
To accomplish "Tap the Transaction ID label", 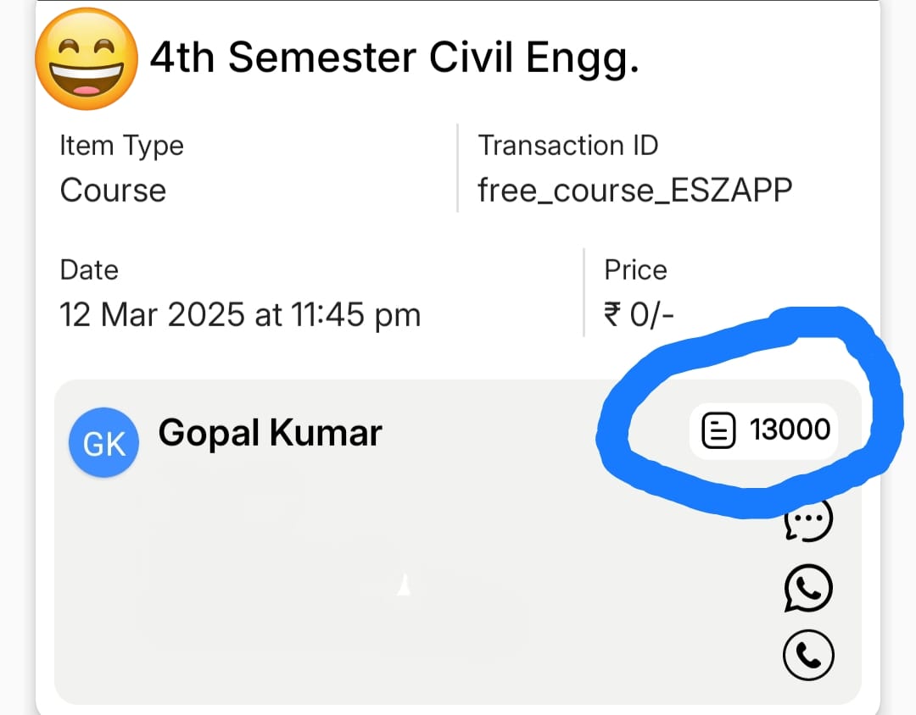I will coord(567,145).
